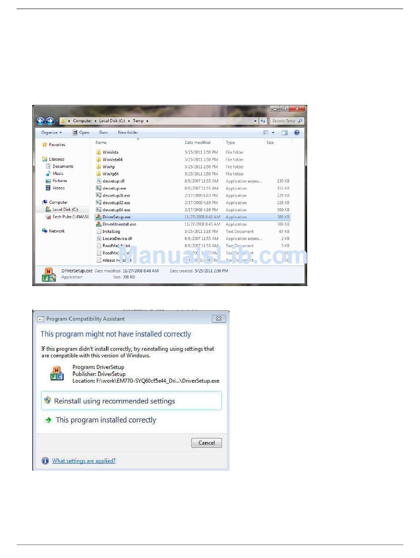420x558 pixels.
Task: Expand breadcrumb arrow after Local Disk (C:)
Action: [129, 121]
